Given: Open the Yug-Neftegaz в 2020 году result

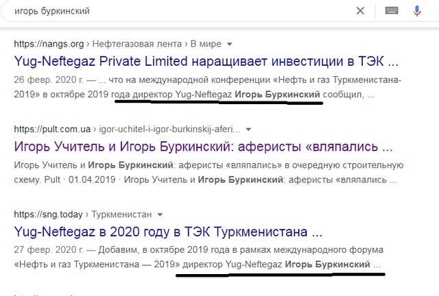Looking at the screenshot, I should [x=168, y=232].
